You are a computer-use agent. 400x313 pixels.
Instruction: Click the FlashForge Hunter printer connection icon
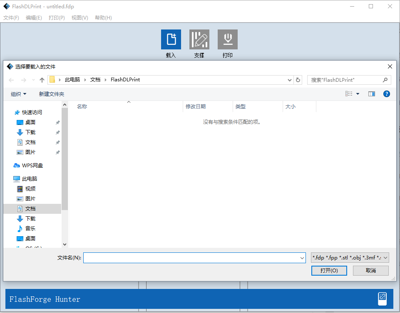382,299
